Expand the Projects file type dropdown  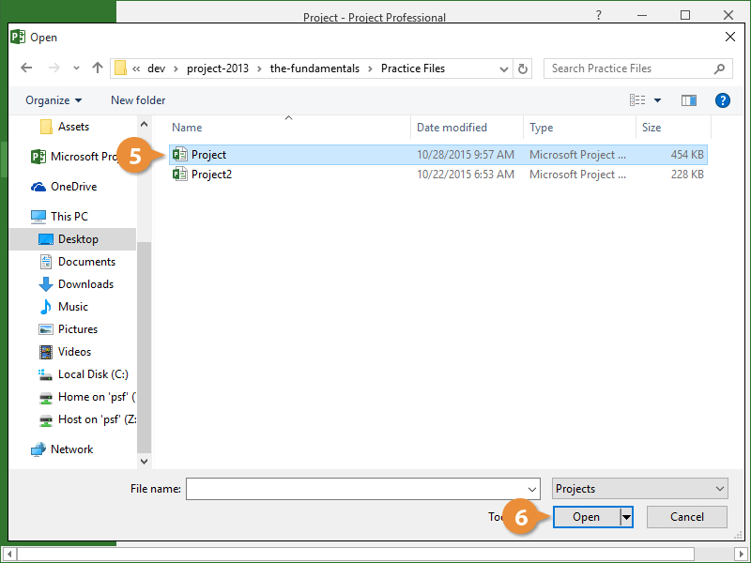[x=640, y=489]
